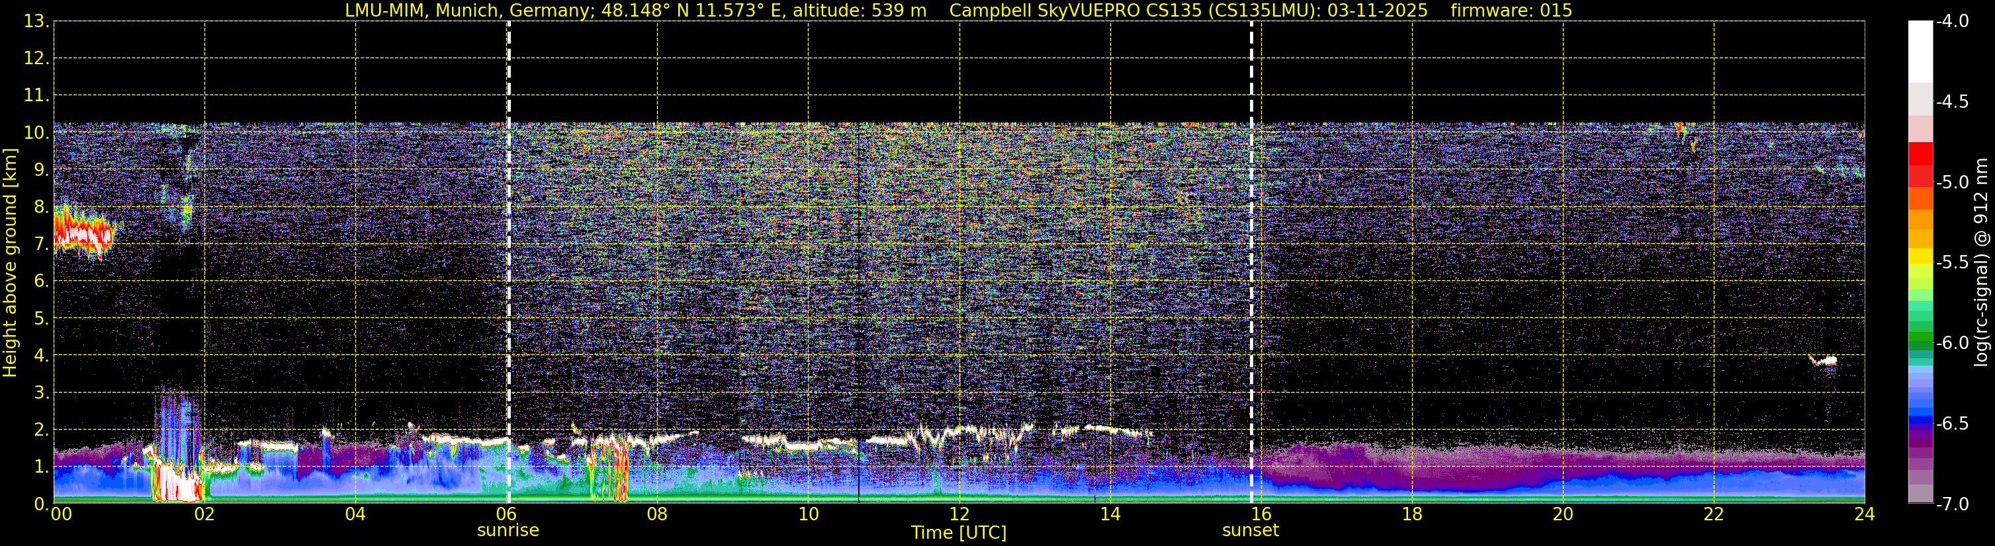Click the '00' tick on the time axis
This screenshot has height=546, width=1995.
point(61,514)
